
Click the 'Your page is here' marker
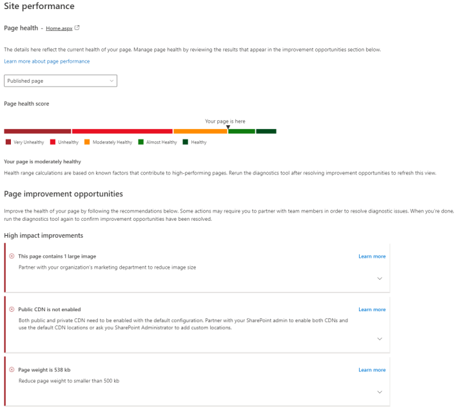tap(228, 127)
